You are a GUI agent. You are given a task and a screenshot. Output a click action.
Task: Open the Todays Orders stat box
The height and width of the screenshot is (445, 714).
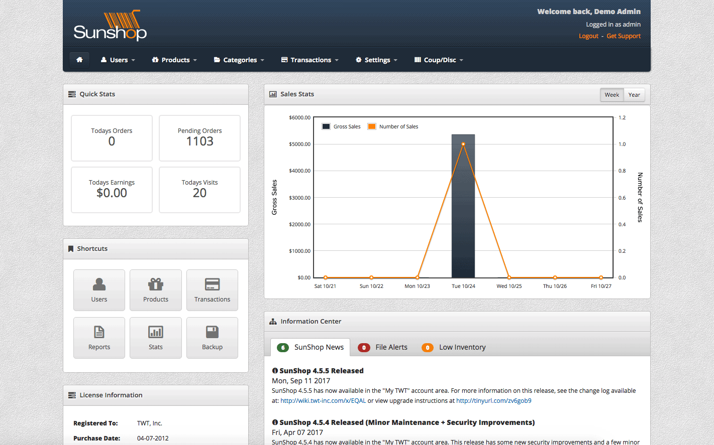(112, 138)
